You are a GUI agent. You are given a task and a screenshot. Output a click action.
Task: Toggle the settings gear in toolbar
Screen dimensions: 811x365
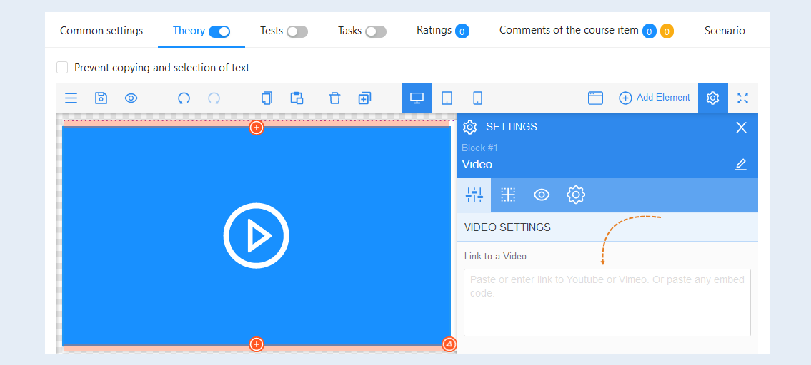click(712, 98)
